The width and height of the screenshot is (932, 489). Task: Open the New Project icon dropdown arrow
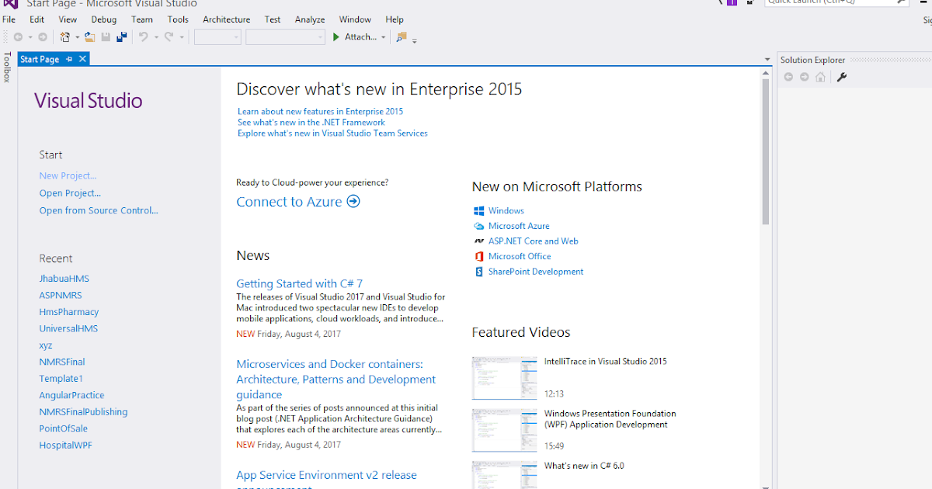(77, 37)
